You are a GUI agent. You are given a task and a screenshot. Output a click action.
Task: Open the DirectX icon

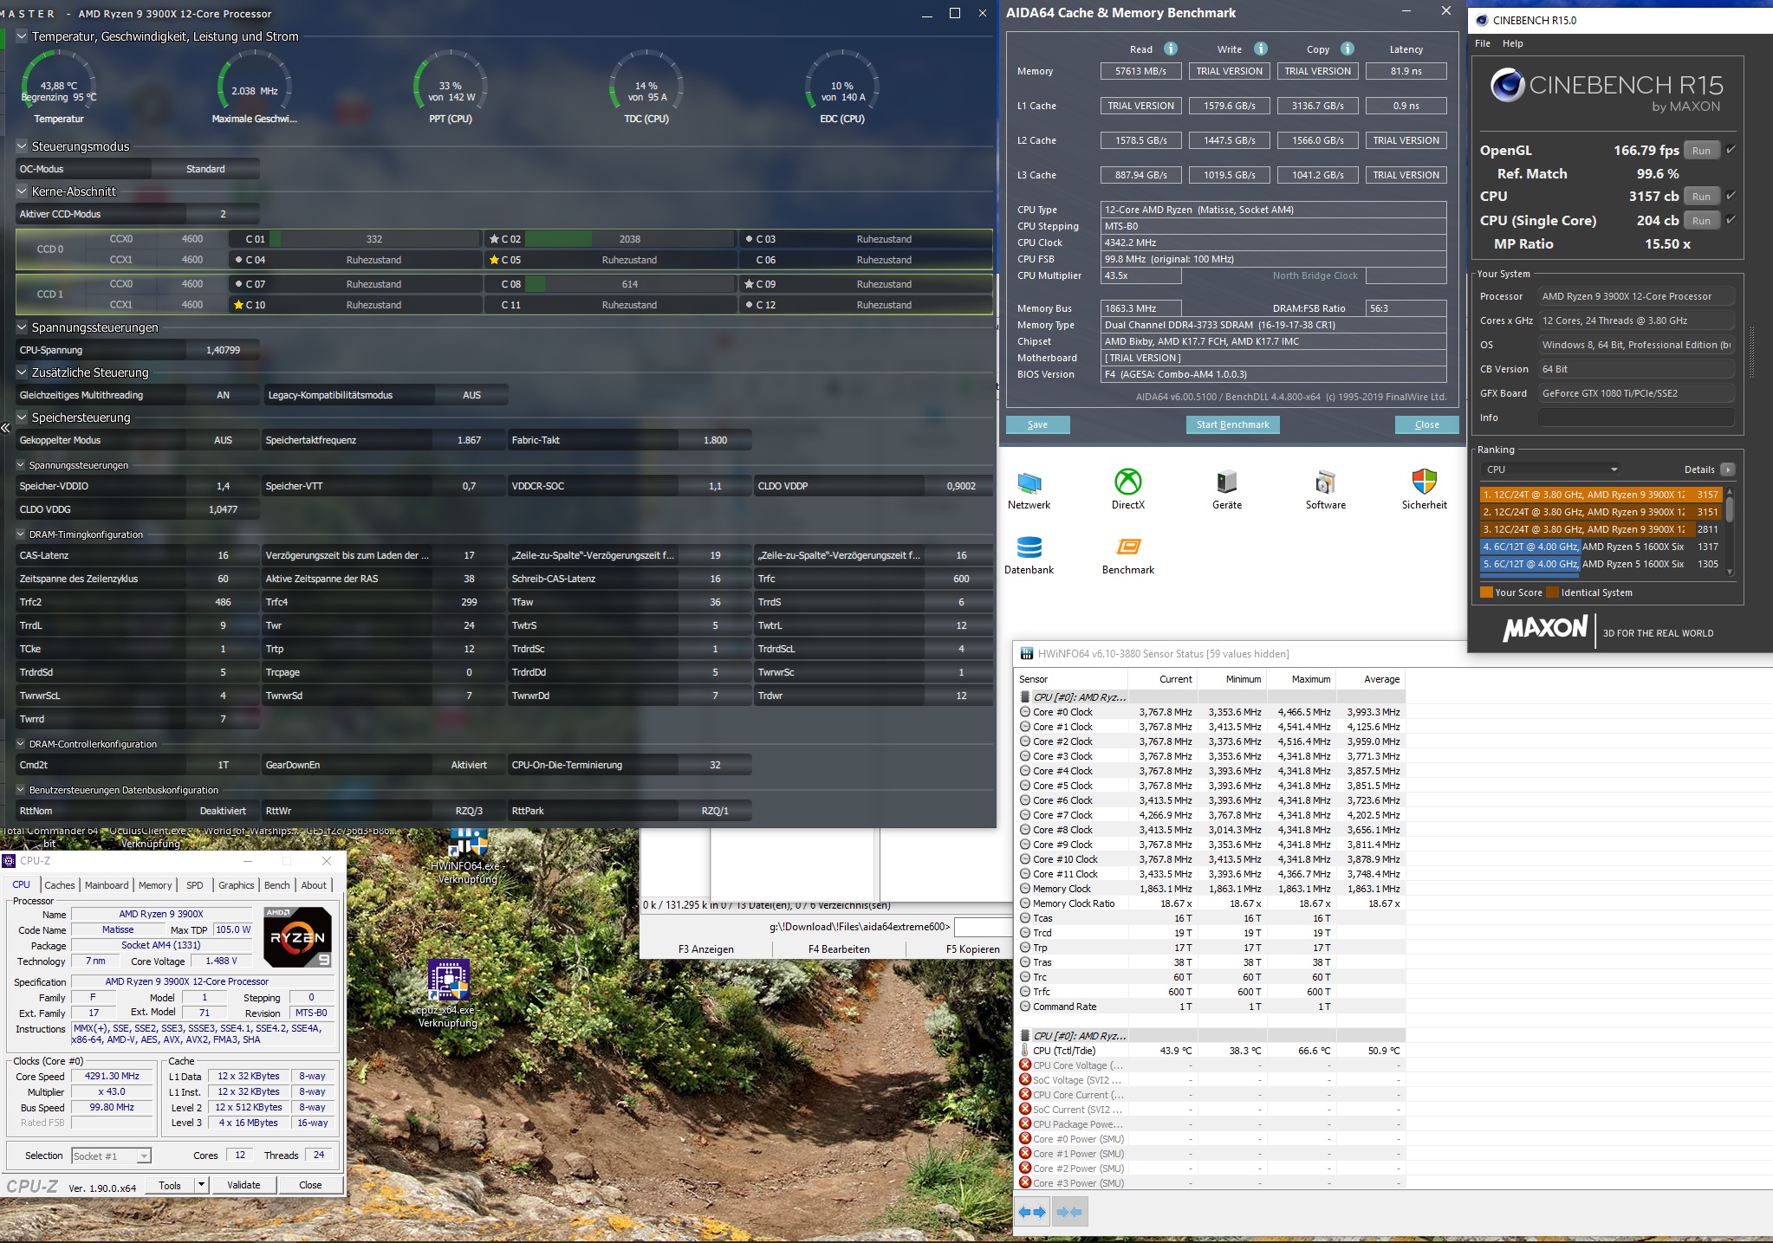pyautogui.click(x=1127, y=482)
